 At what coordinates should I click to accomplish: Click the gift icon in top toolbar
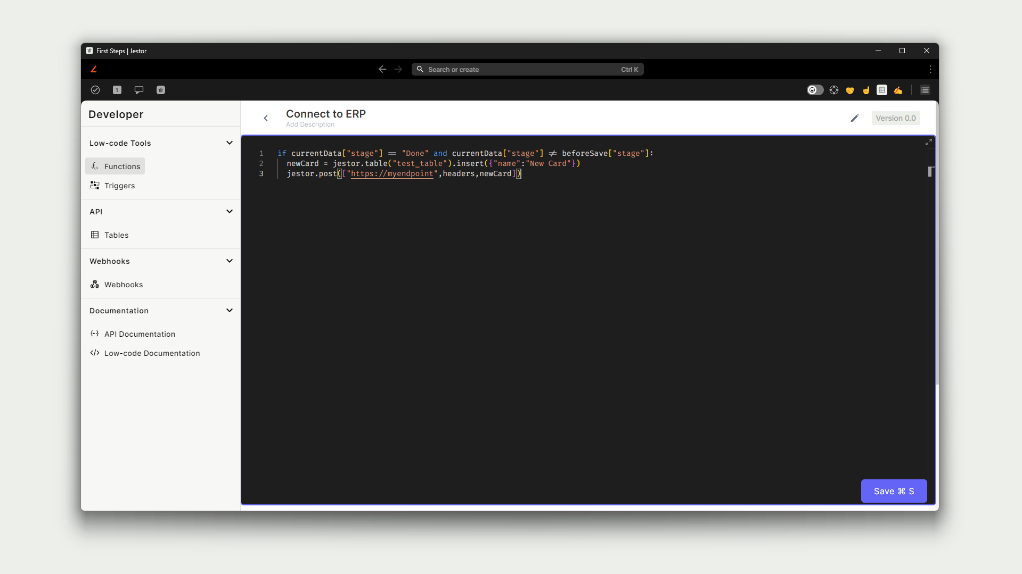coord(161,90)
